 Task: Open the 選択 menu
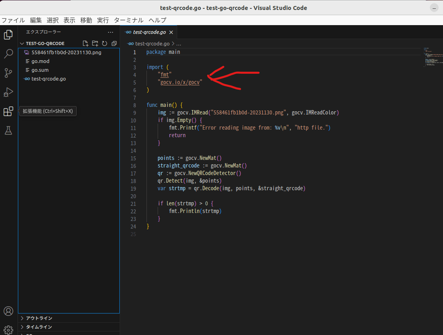pos(53,20)
